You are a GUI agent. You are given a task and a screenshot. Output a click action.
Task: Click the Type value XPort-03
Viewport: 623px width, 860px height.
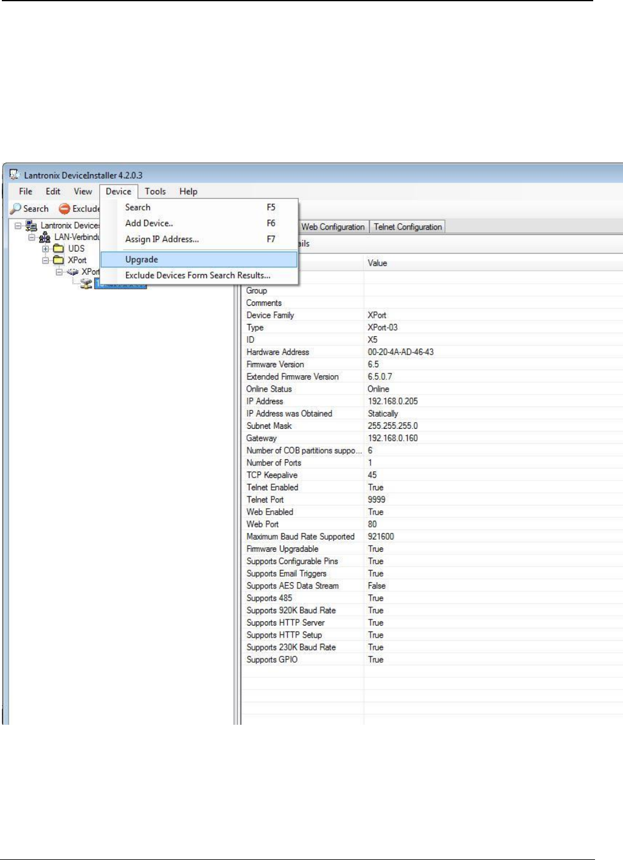tap(383, 327)
